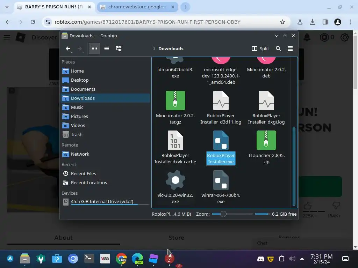Switch to BARRY'S PRISON RUN tab

tap(53, 7)
